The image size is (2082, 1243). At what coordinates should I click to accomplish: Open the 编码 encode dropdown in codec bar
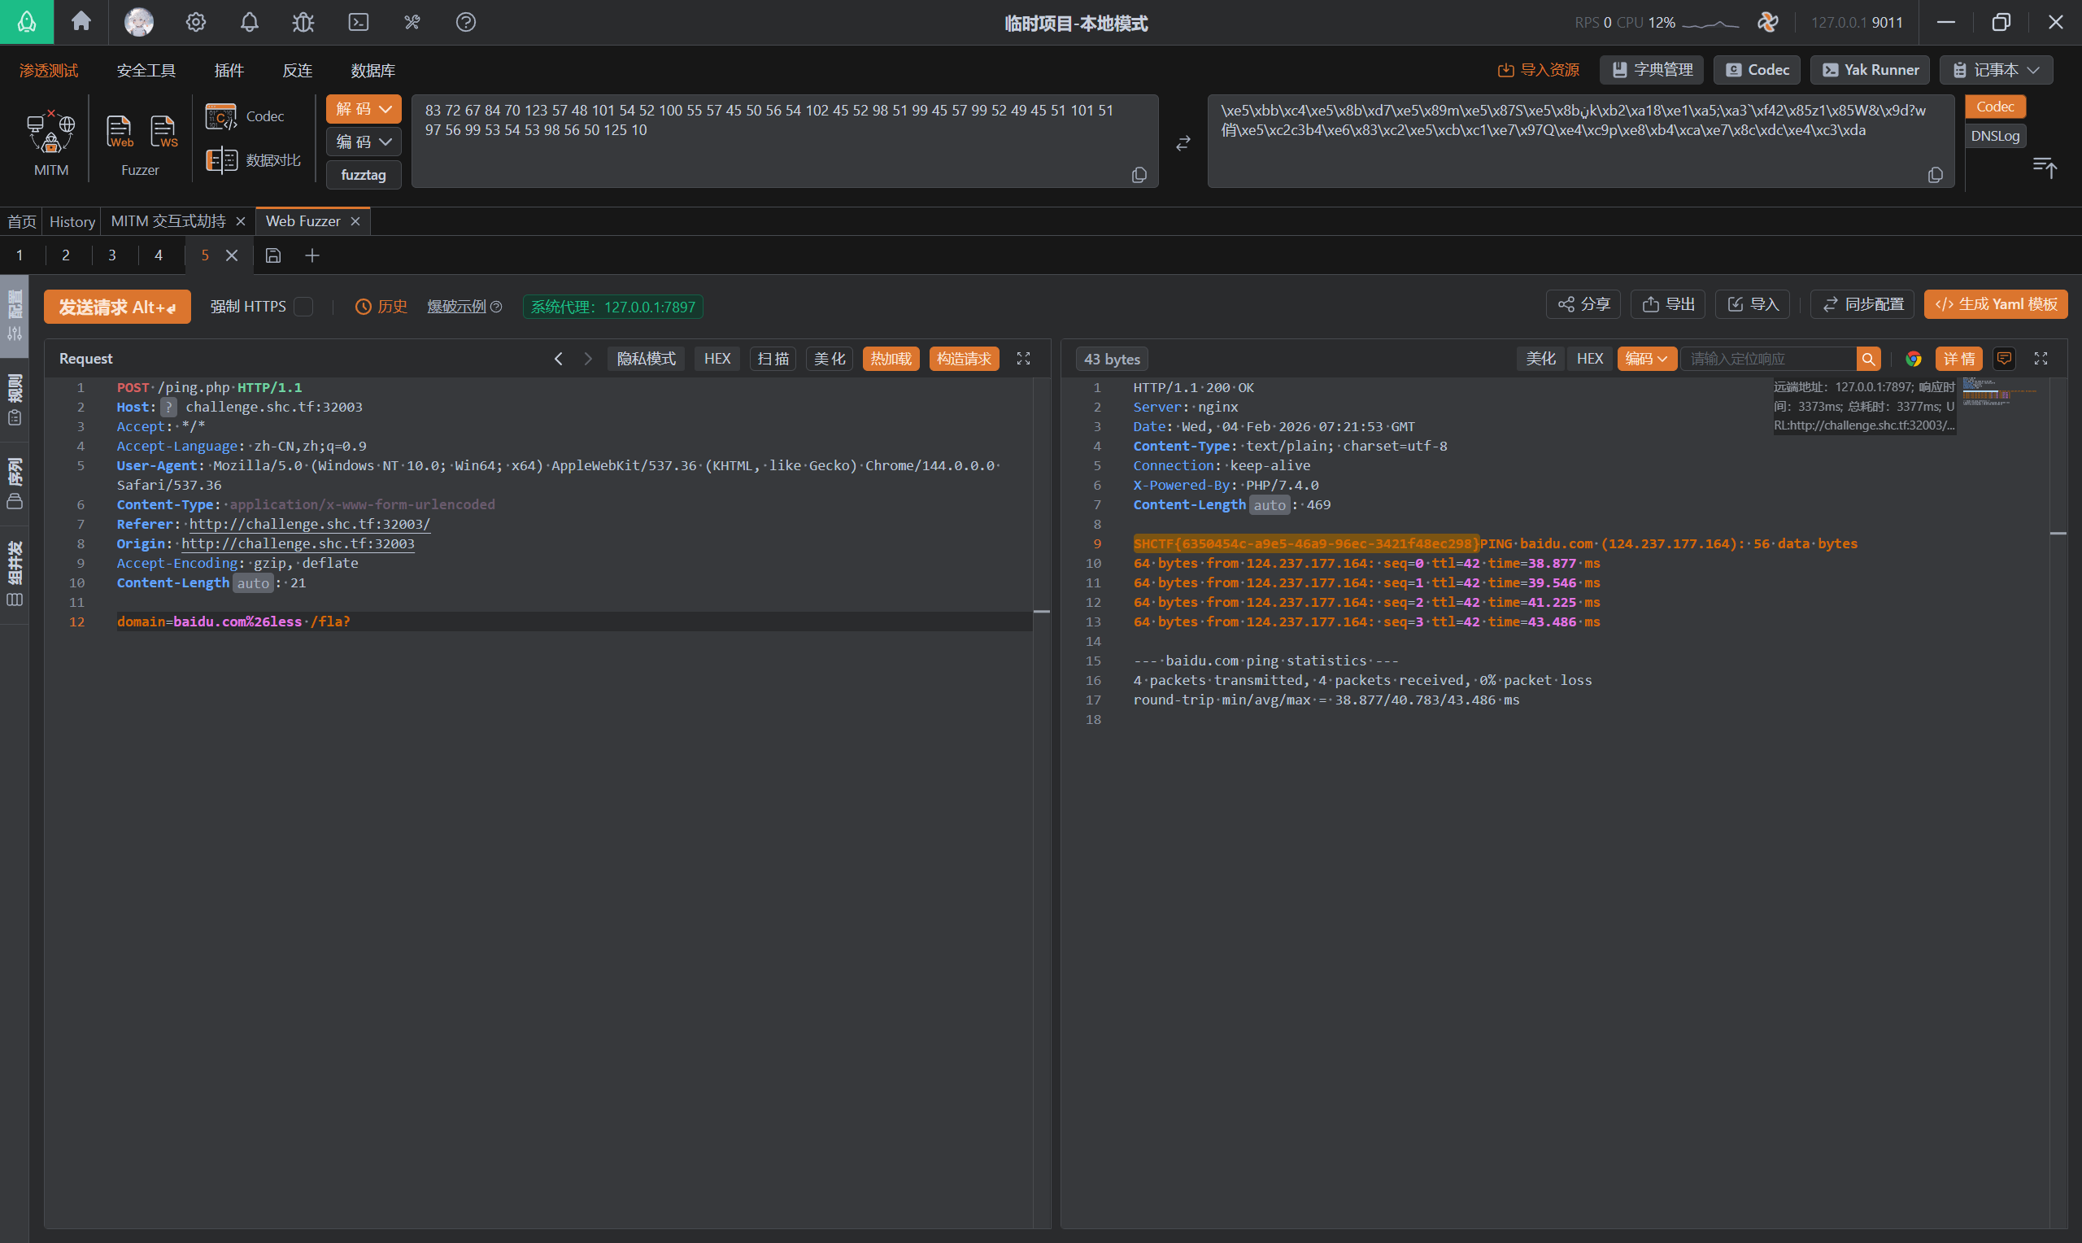(x=364, y=142)
